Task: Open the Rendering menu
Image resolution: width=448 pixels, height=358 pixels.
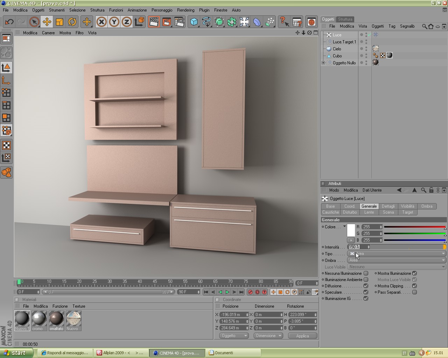Action: (185, 10)
